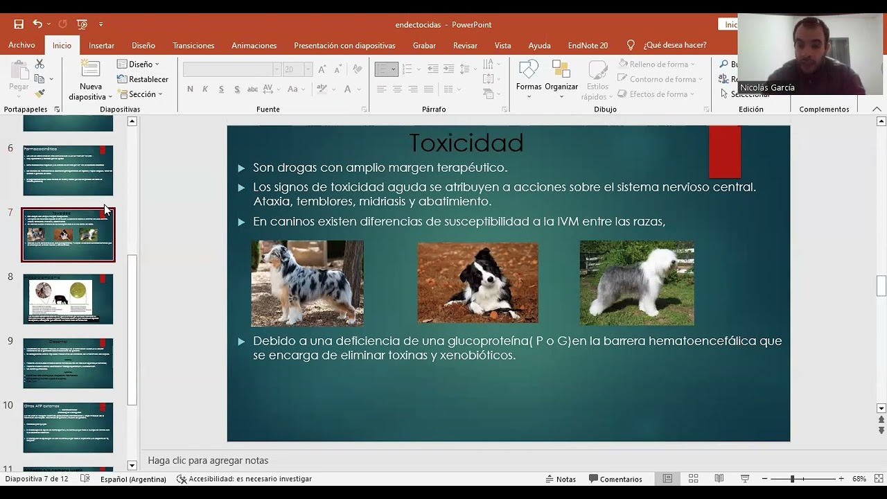Decrease font size icon
The width and height of the screenshot is (887, 499).
click(337, 69)
